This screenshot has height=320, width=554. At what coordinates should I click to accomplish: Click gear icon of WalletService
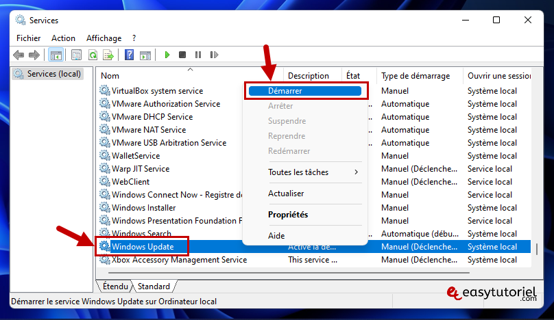(x=105, y=156)
